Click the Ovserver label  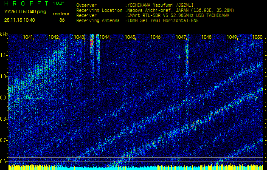[x=87, y=5]
